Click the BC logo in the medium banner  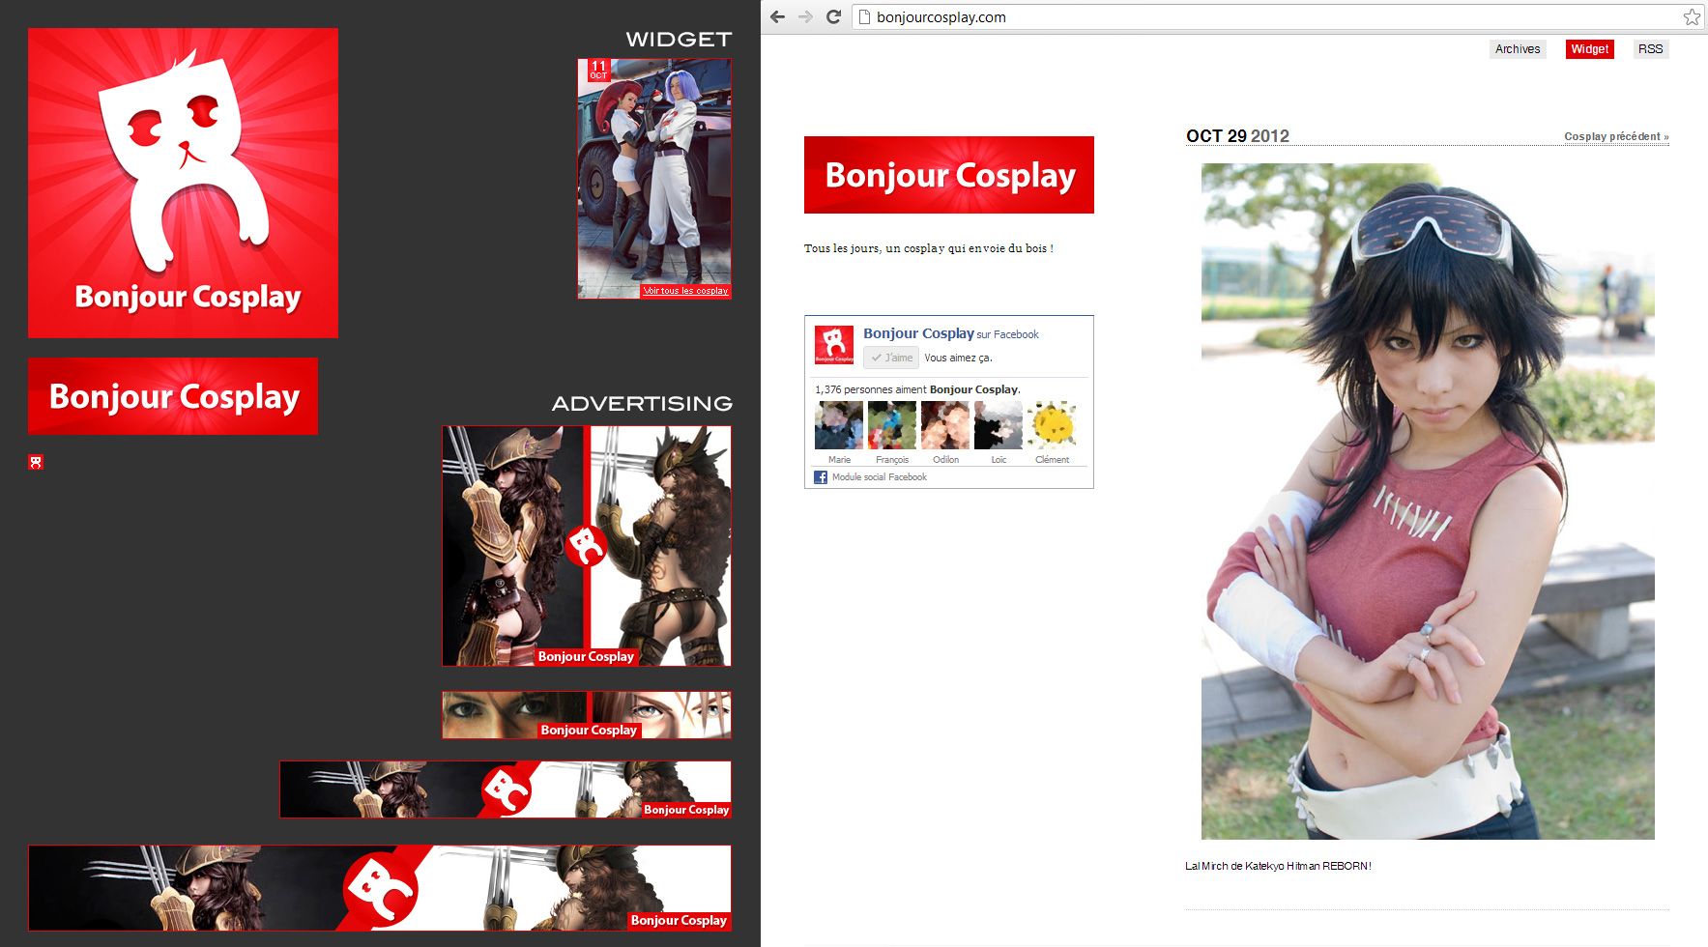coord(507,790)
